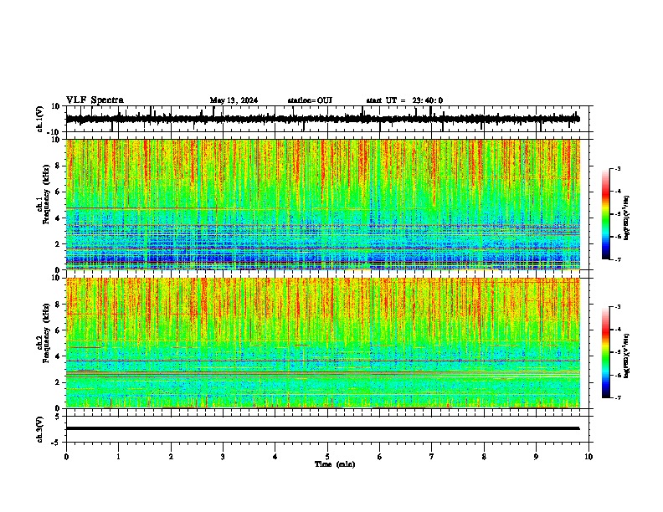Click the "2" kHz tick on ch.2 spectrogram
This screenshot has height=512, width=663.
tap(59, 382)
